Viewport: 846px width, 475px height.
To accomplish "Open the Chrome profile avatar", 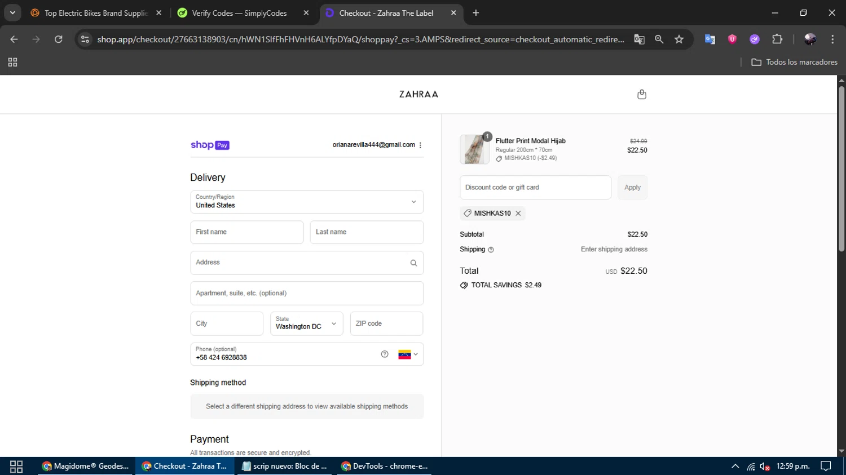I will click(810, 39).
